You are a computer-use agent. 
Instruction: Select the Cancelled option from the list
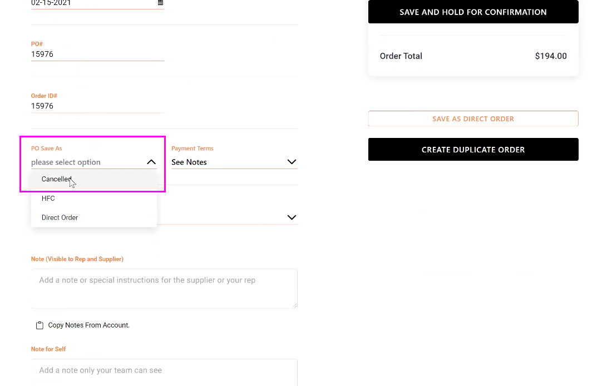[x=56, y=179]
